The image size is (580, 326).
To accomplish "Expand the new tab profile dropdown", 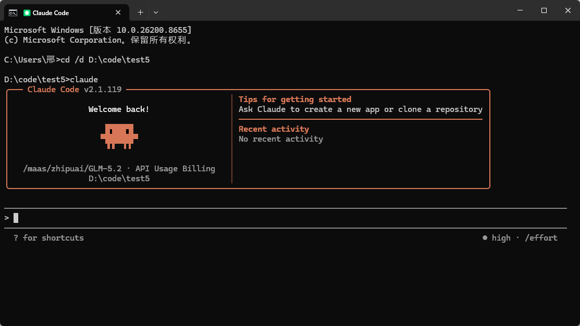I will pos(156,12).
